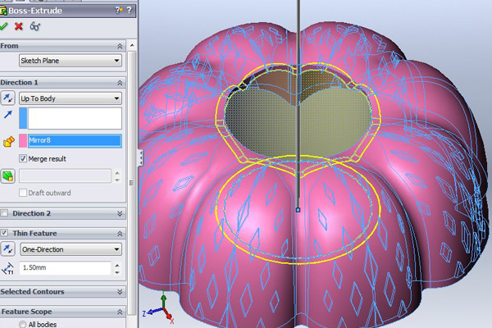Collapse the Direction 1 section
This screenshot has height=328, width=492.
click(120, 83)
